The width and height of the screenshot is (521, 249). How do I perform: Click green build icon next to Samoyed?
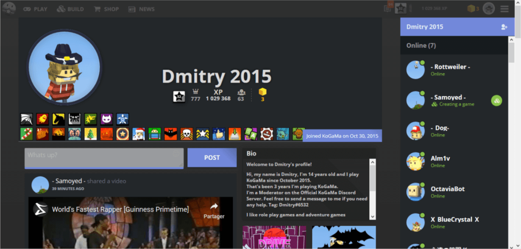tap(496, 101)
